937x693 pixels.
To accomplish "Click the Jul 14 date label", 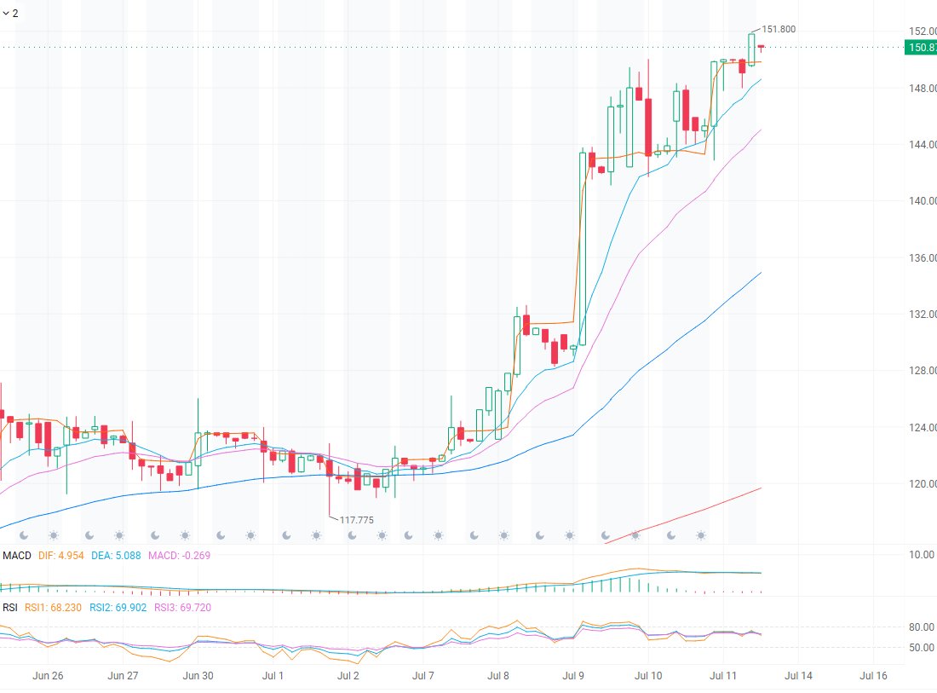I will 798,676.
